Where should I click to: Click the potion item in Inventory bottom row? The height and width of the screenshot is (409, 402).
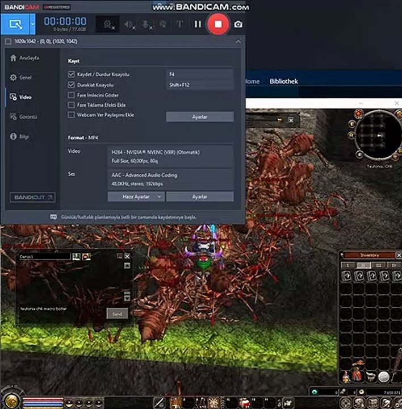point(346,377)
